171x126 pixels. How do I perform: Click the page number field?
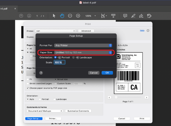[x=37, y=16]
